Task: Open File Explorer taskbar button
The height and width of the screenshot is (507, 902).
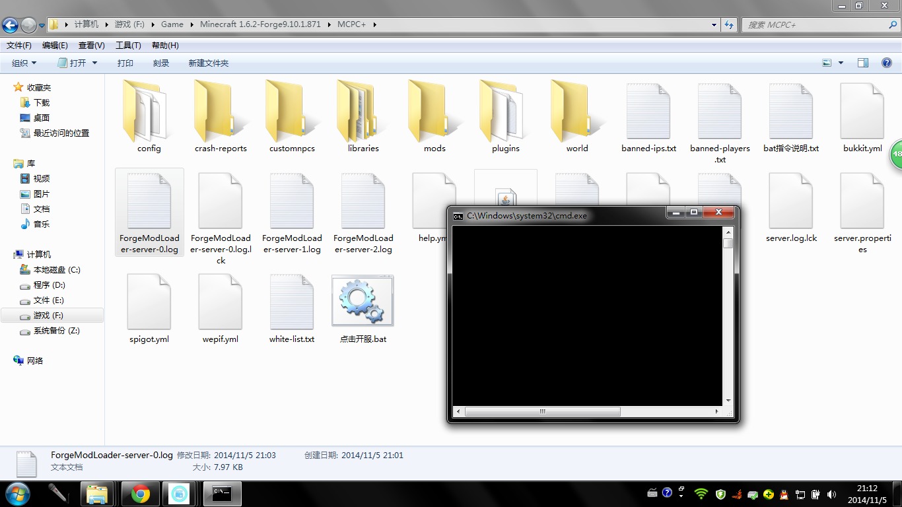Action: 97,494
